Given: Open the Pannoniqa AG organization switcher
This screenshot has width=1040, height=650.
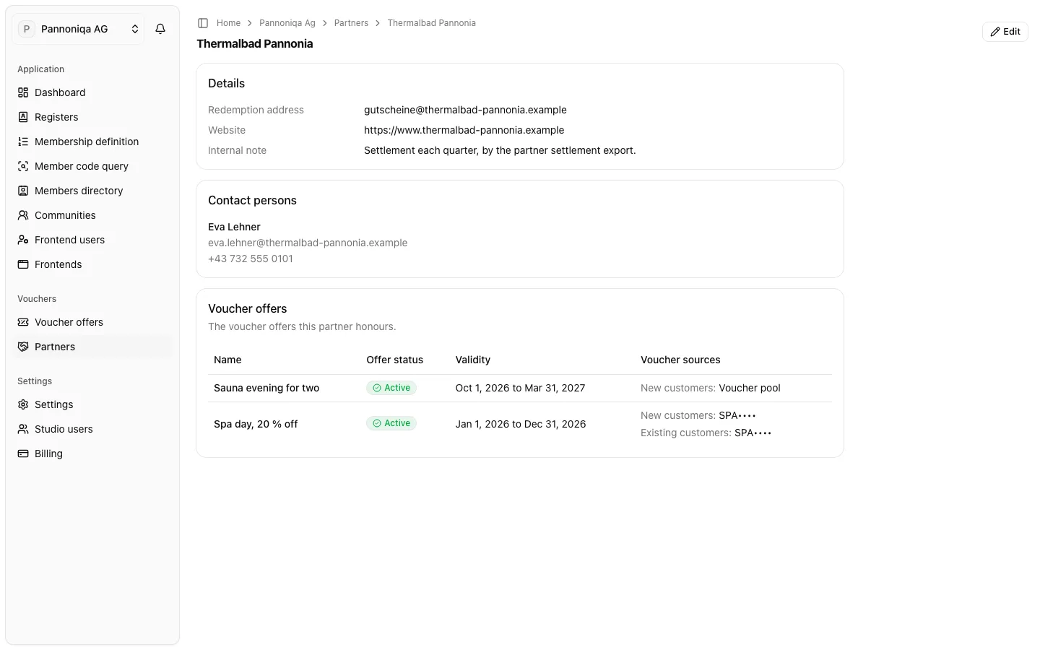Looking at the screenshot, I should [x=78, y=29].
